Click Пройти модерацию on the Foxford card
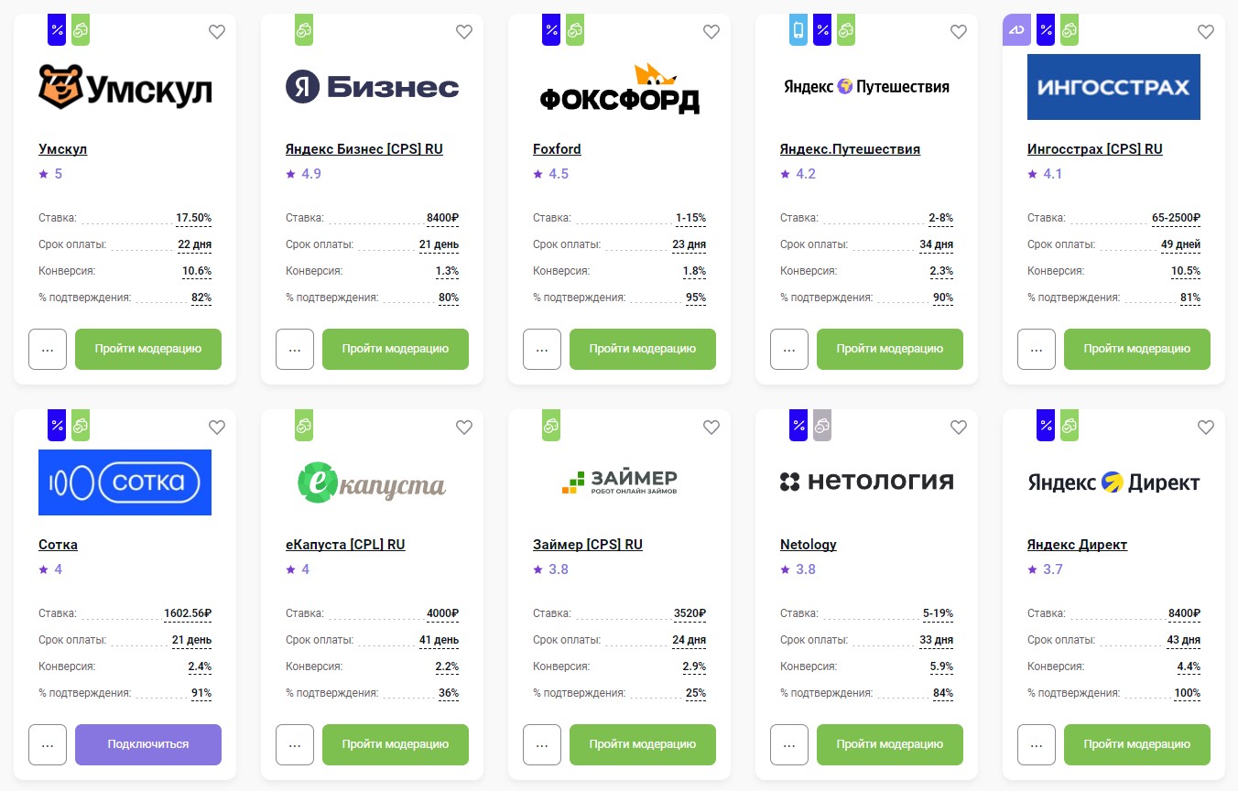The height and width of the screenshot is (791, 1238). [x=642, y=349]
